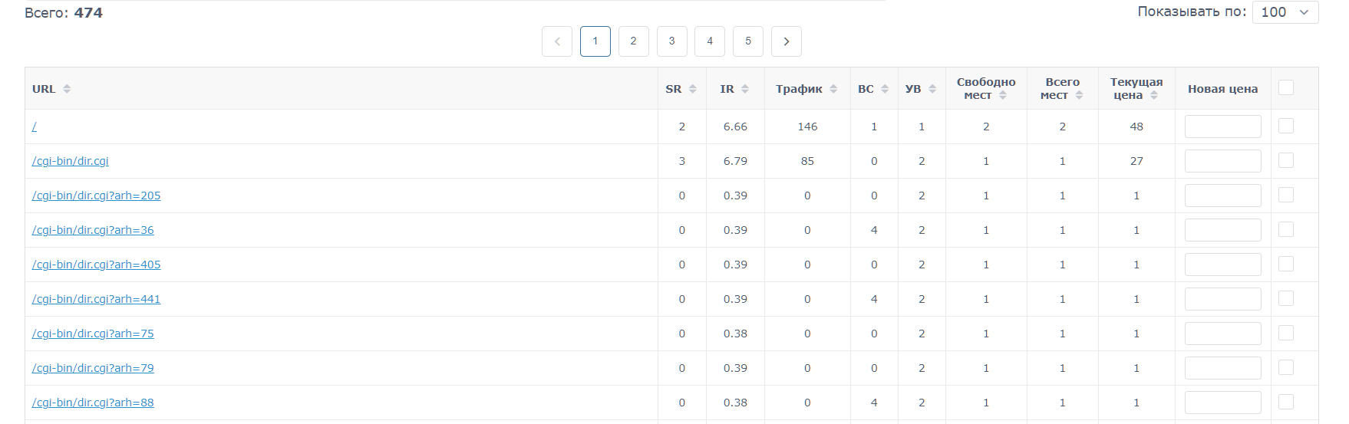1349x424 pixels.
Task: Focus new price field for arh=79 row
Action: [1223, 368]
